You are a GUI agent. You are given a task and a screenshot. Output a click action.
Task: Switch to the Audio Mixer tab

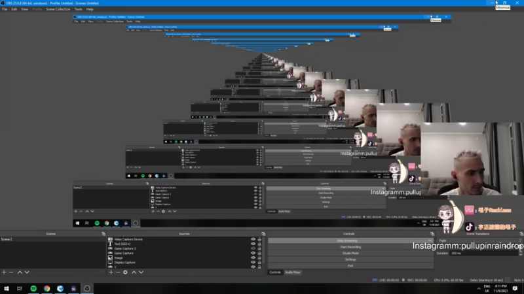coord(293,272)
